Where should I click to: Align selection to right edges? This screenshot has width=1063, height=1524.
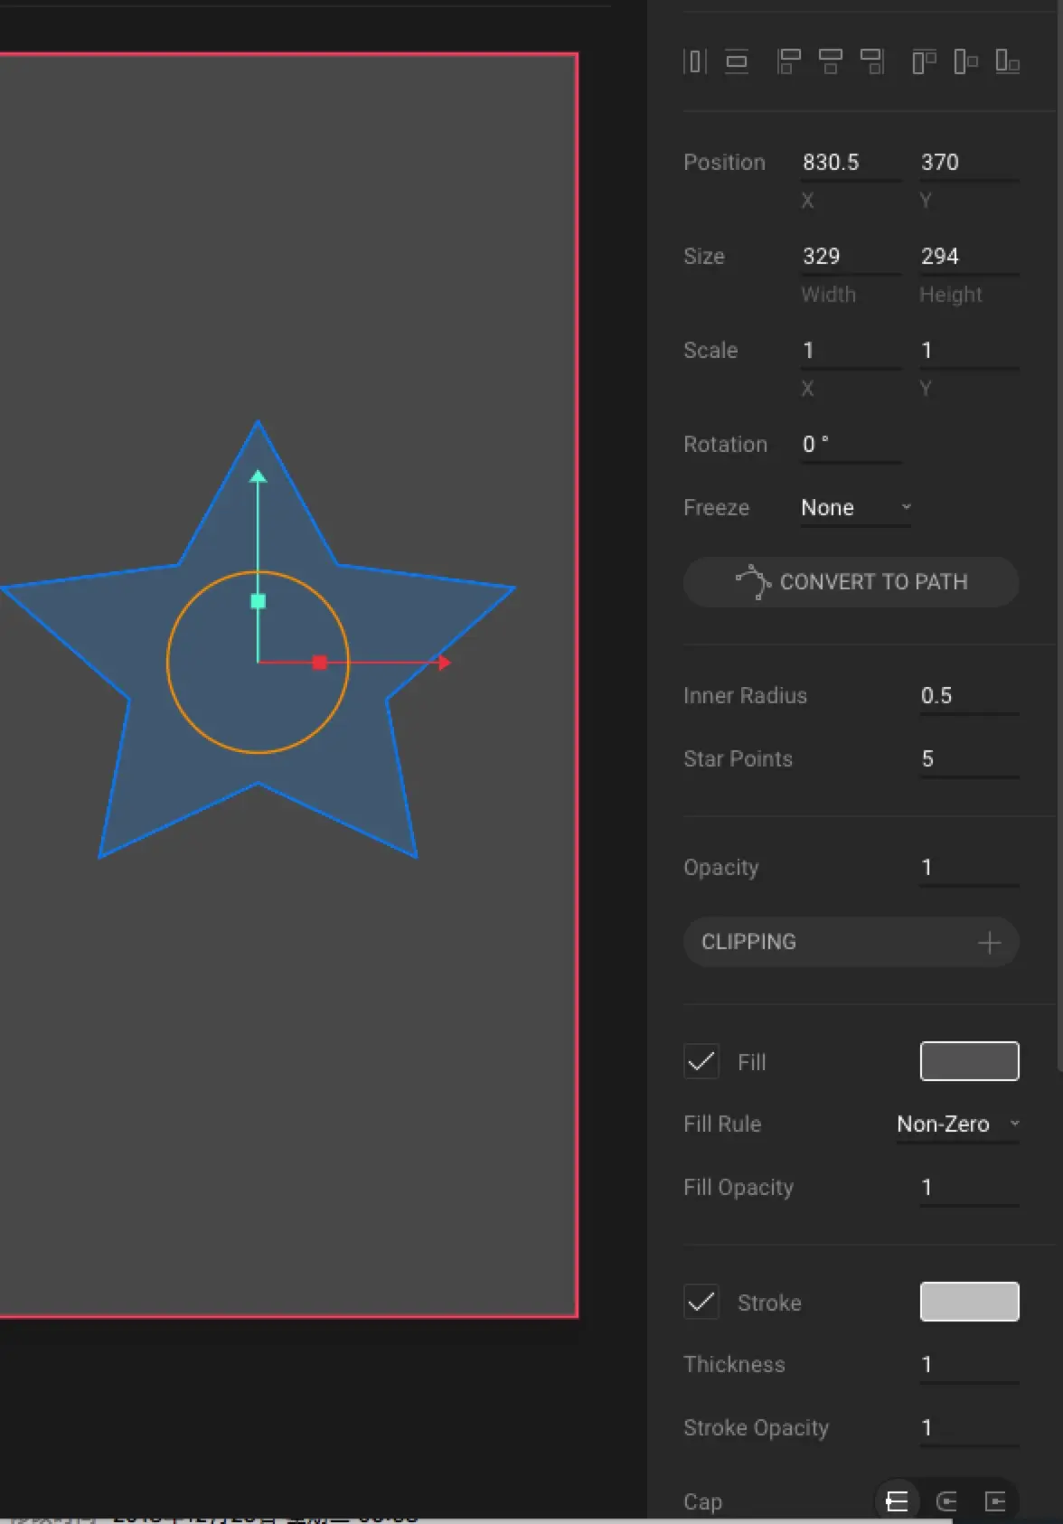[872, 61]
